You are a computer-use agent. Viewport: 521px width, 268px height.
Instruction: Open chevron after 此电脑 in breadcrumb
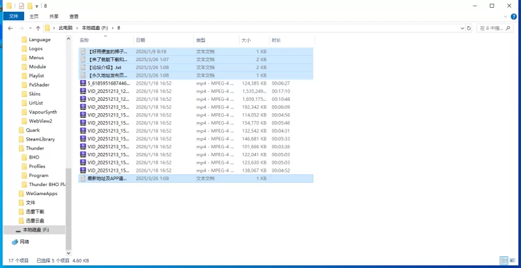pyautogui.click(x=76, y=28)
